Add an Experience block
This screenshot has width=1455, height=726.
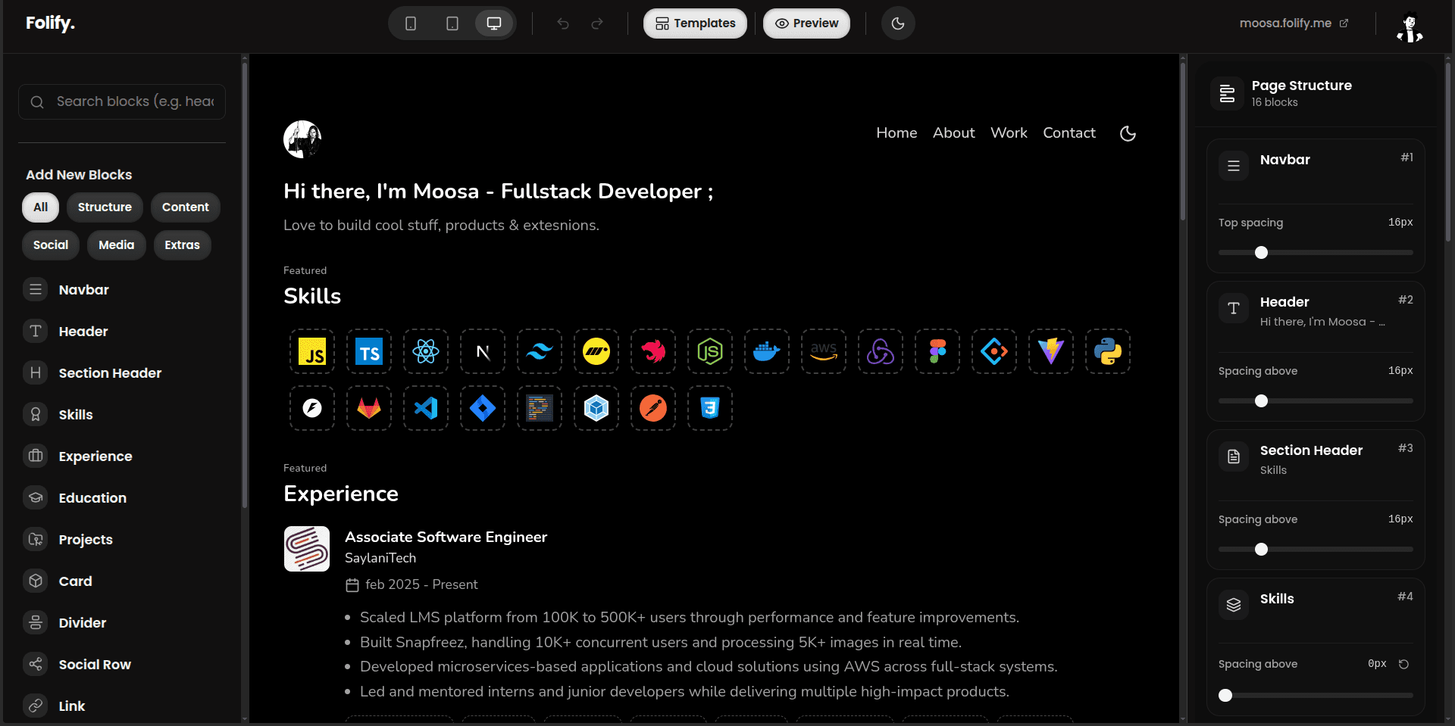tap(121, 456)
